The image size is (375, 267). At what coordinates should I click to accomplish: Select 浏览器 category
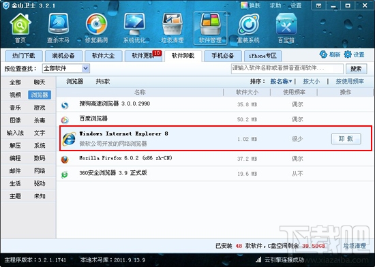[40, 95]
